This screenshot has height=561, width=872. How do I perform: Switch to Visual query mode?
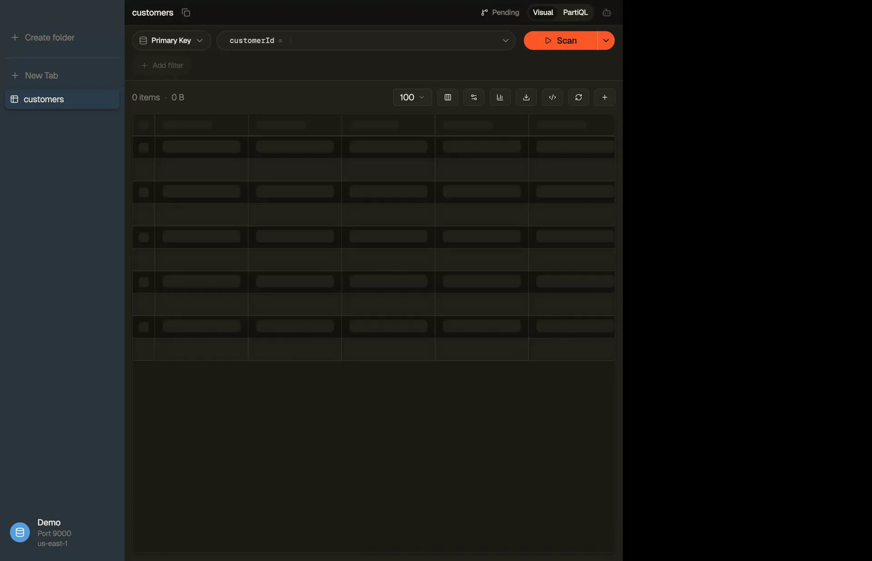coord(543,13)
